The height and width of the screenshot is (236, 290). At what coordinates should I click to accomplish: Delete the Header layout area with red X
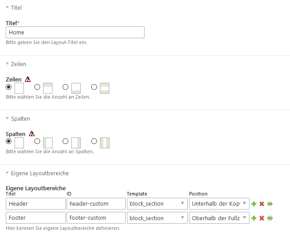[x=262, y=204]
